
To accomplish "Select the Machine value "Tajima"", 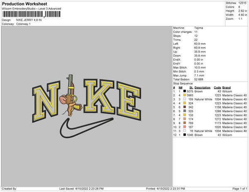I will [x=198, y=28].
